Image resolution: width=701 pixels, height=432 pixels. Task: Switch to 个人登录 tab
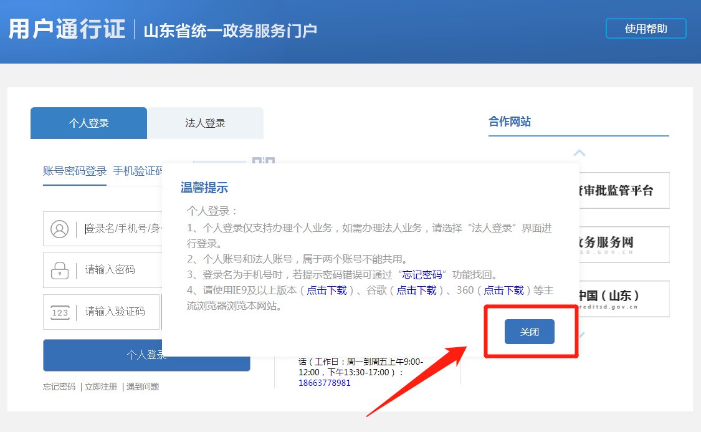[88, 123]
